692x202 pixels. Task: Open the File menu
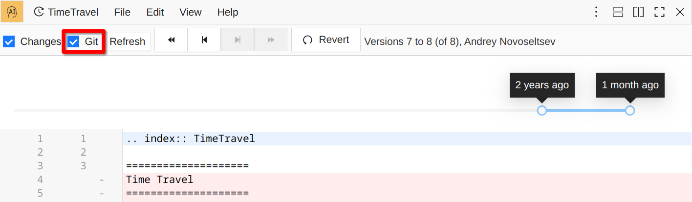pyautogui.click(x=122, y=12)
